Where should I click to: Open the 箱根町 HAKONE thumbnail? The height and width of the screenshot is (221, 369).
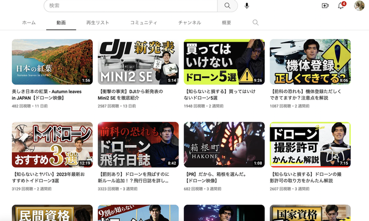tap(224, 145)
